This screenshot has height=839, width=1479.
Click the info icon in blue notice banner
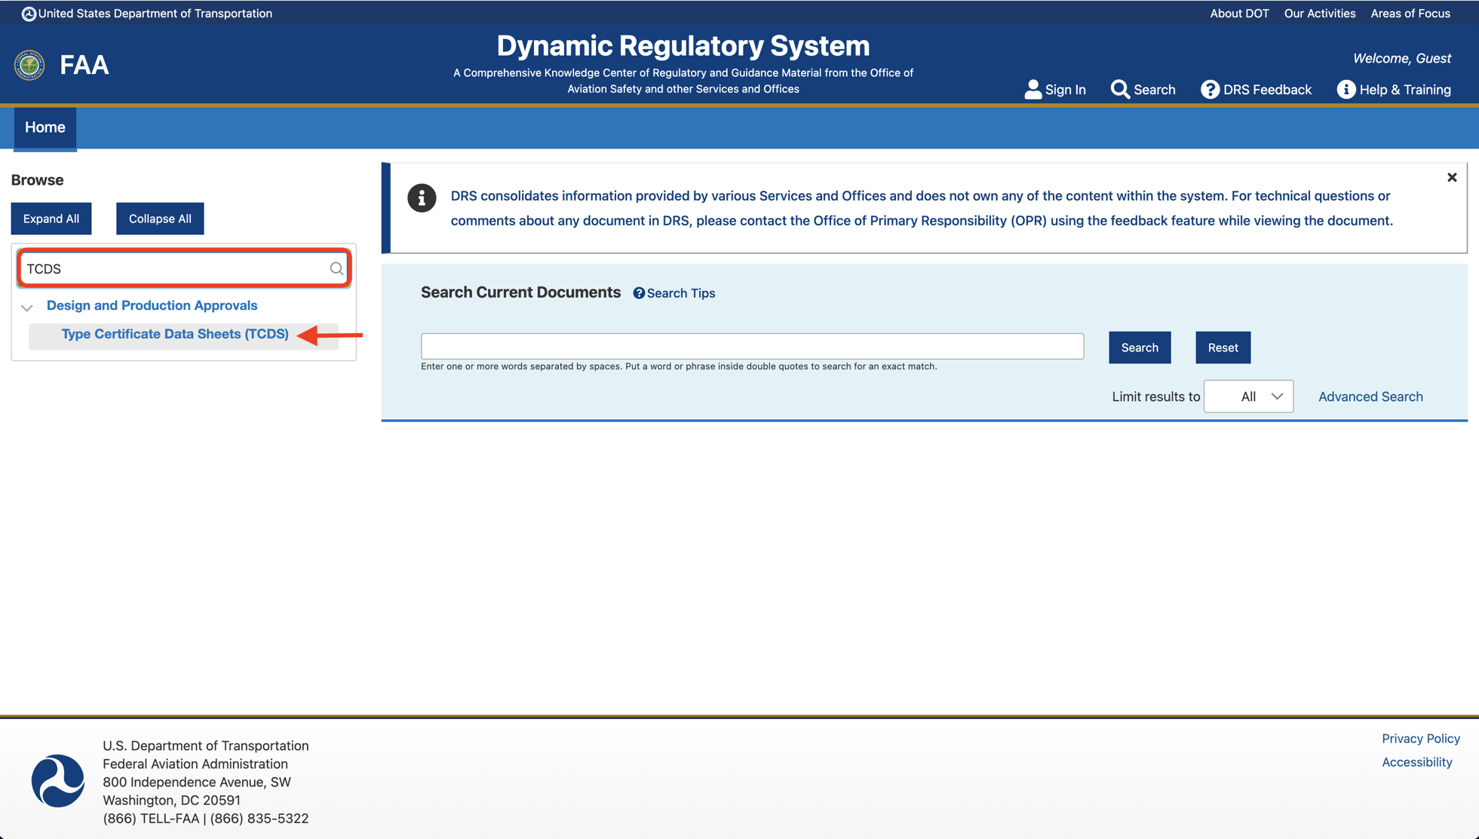pyautogui.click(x=421, y=201)
